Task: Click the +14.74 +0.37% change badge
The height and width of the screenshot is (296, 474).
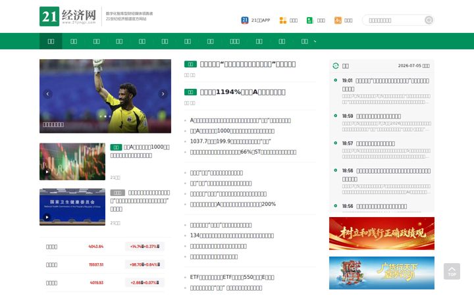Action: pos(145,247)
